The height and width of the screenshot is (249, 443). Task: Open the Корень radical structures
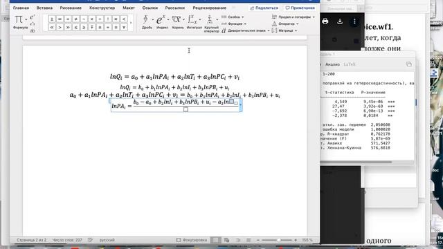pyautogui.click(x=178, y=22)
